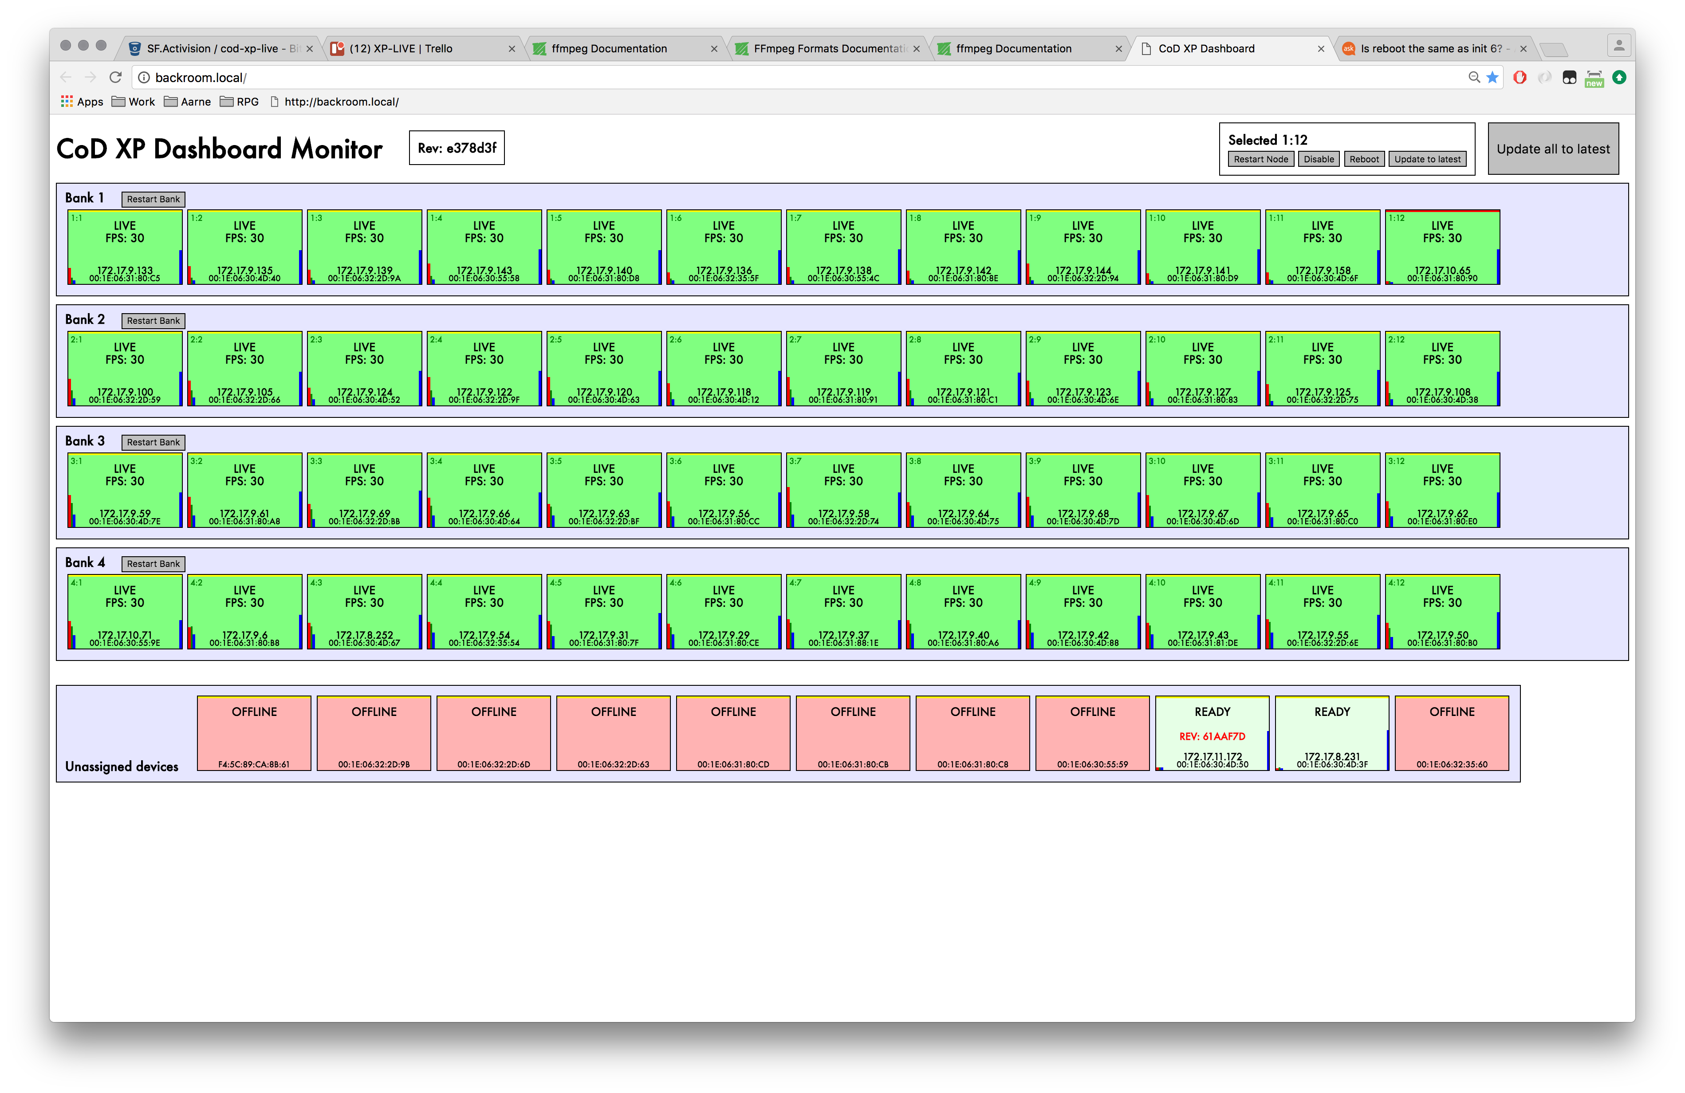This screenshot has width=1685, height=1093.
Task: Click the CoD XP Dashboard Monitor heading
Action: 220,149
